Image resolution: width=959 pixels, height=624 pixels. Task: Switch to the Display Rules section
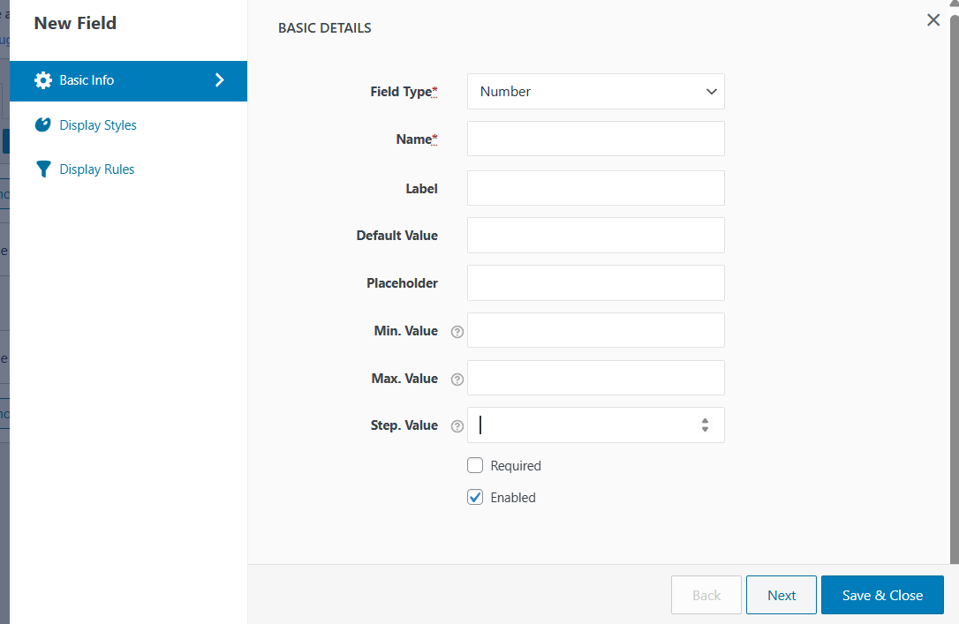[96, 169]
